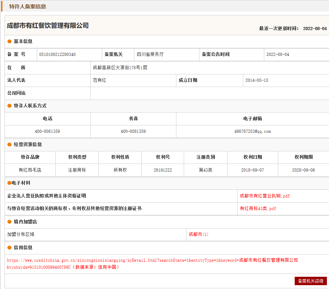
Task: Click the 电话 column header
Action: 47,119
